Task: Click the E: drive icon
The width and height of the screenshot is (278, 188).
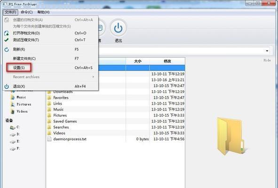Action: point(13,142)
